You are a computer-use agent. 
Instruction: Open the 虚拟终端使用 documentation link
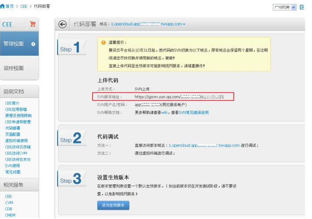(x=15, y=141)
